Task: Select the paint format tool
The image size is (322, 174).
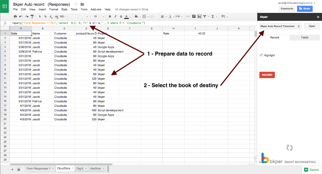Action: point(32,16)
